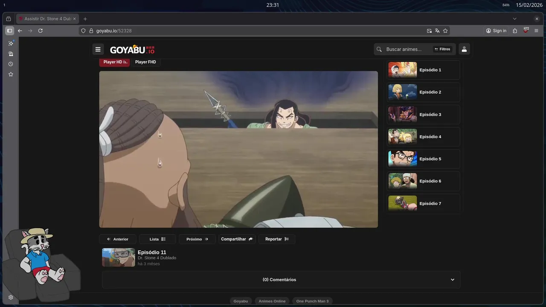This screenshot has width=546, height=307.
Task: Select the Assistir Dr. Stone 4 tab
Action: tap(47, 19)
